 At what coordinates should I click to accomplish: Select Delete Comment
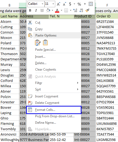click(53, 103)
